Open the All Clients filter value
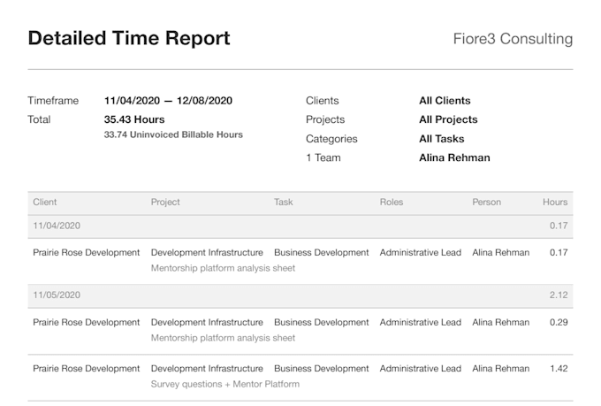 point(445,101)
